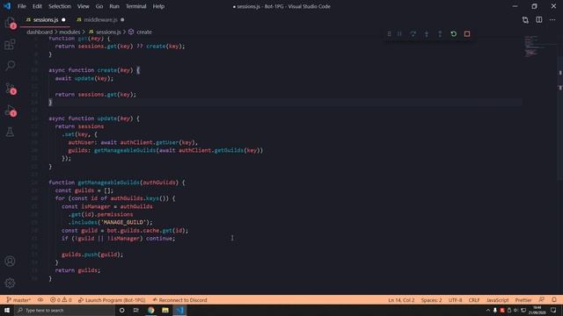
Task: Open changes compare icon in the editor title
Action: point(525,20)
